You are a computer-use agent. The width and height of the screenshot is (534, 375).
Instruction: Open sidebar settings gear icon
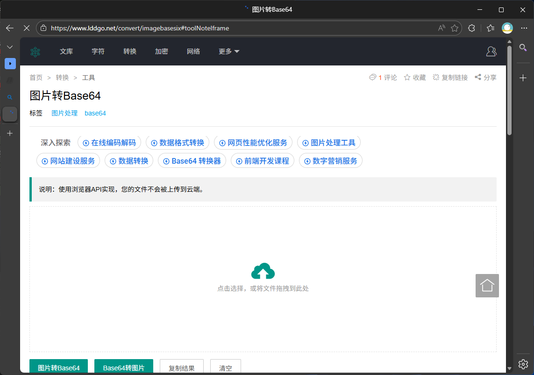click(523, 364)
